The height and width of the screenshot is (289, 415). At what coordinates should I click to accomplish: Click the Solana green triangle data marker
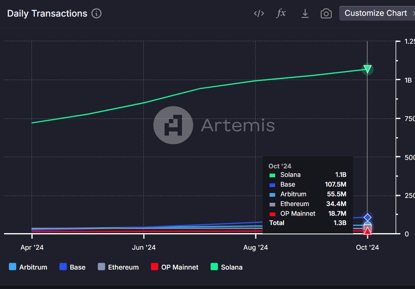(x=367, y=69)
